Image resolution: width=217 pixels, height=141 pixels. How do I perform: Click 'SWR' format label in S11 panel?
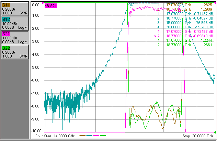pyautogui.click(x=24, y=13)
